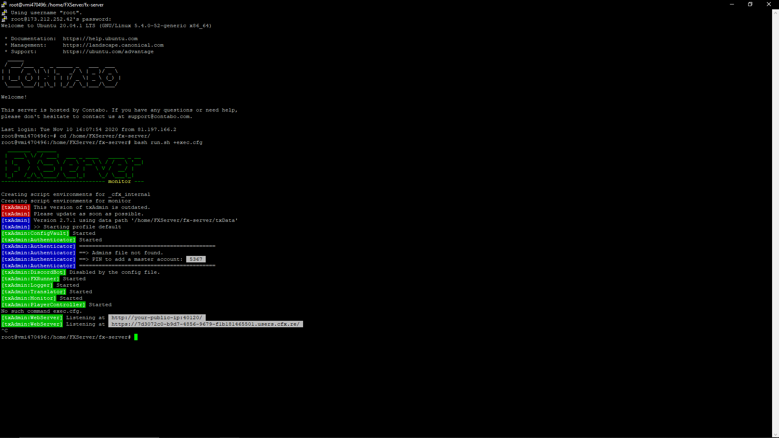Click the key icon beside password prompt

pos(4,19)
